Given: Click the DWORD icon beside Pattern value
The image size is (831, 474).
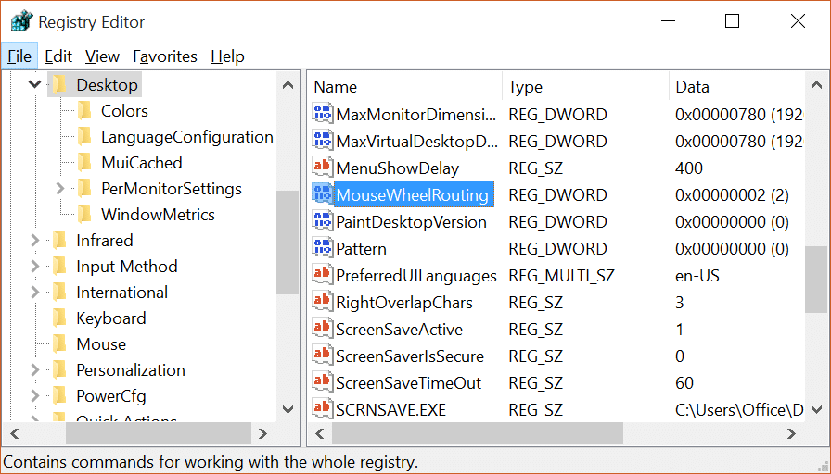Looking at the screenshot, I should coord(322,248).
